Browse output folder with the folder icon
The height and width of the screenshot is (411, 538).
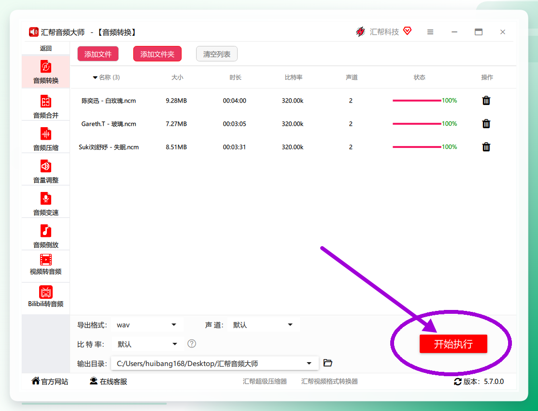click(x=327, y=363)
